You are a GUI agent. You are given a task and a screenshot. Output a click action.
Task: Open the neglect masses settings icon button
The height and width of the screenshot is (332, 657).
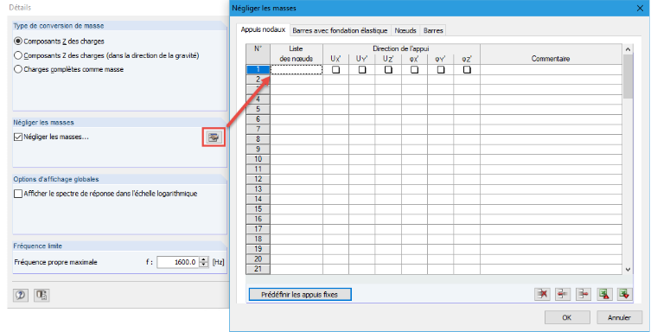(x=214, y=137)
